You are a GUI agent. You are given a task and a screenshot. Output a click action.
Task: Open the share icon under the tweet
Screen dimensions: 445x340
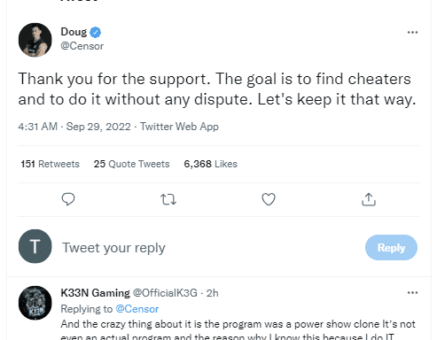[369, 199]
